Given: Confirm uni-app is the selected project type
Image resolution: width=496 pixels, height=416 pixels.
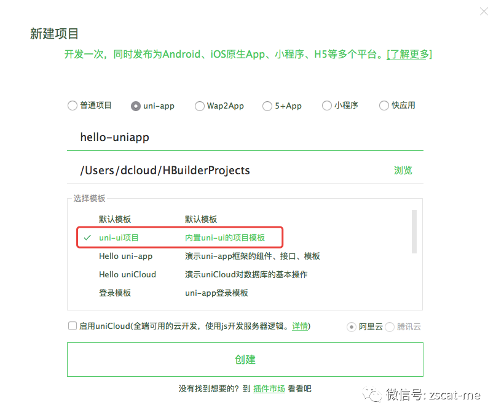Looking at the screenshot, I should [x=136, y=106].
